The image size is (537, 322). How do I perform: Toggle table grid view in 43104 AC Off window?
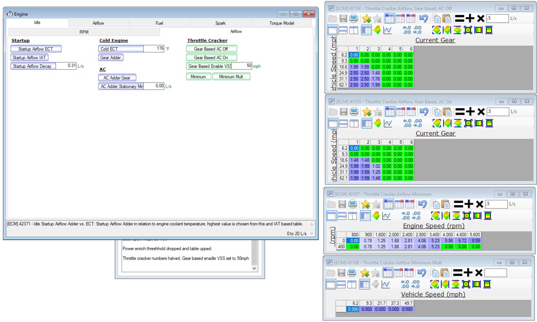pyautogui.click(x=366, y=30)
